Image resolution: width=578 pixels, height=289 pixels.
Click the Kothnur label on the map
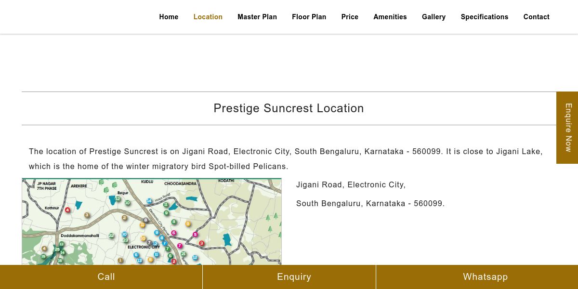tap(52, 208)
